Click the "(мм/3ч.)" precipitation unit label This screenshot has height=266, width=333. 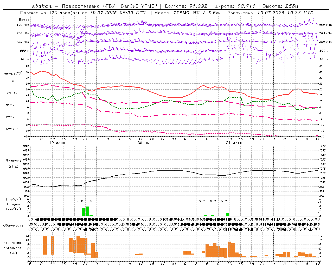[14, 199]
